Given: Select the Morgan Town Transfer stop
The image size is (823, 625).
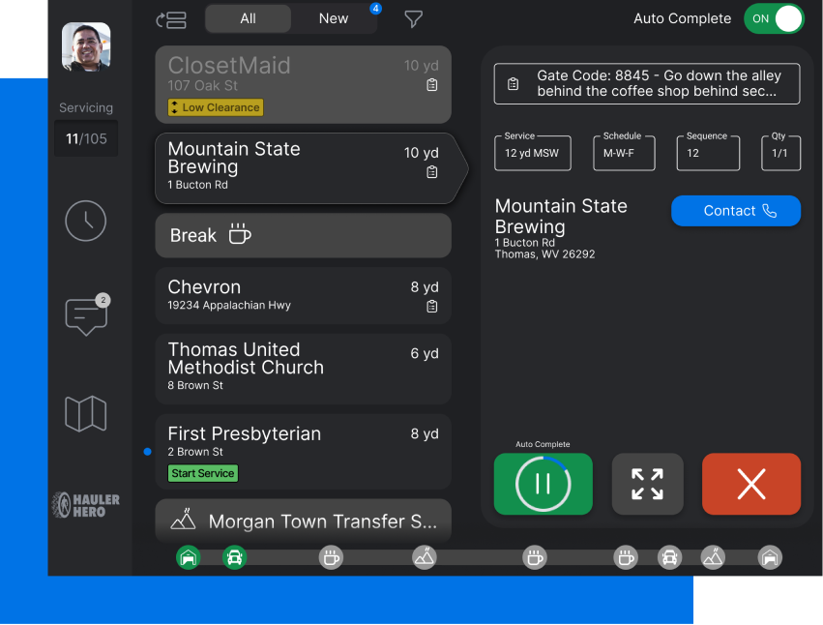Looking at the screenshot, I should point(303,520).
